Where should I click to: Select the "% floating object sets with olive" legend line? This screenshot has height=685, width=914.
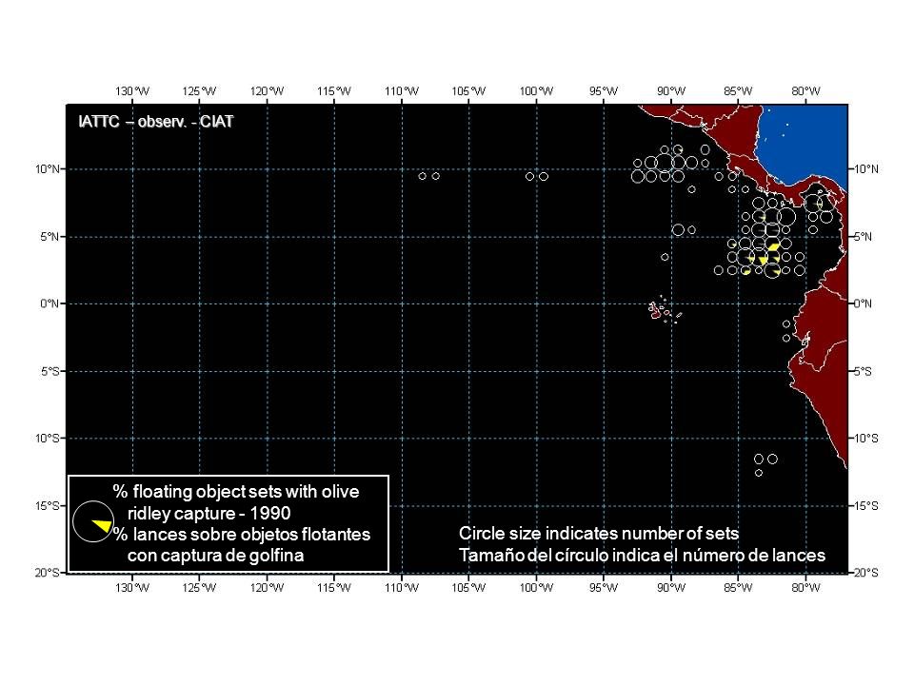[x=235, y=492]
